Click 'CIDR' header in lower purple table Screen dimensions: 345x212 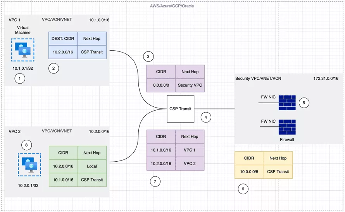(x=161, y=137)
